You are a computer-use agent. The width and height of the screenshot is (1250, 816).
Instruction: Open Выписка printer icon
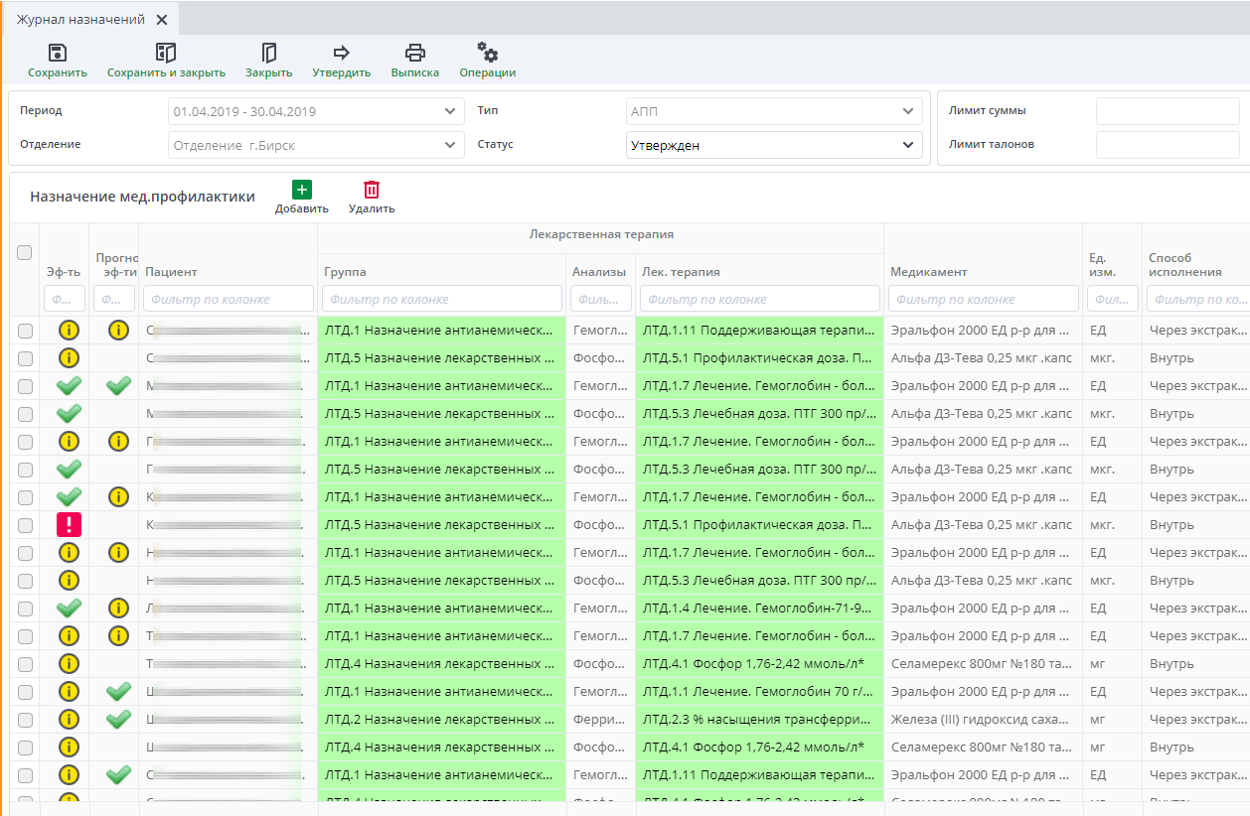pyautogui.click(x=415, y=54)
